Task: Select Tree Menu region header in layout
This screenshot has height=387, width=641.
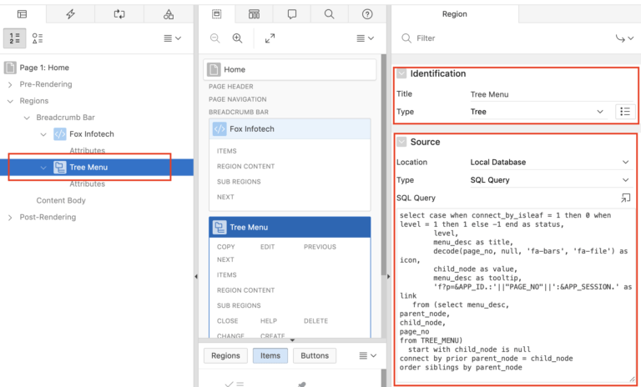Action: (x=290, y=227)
